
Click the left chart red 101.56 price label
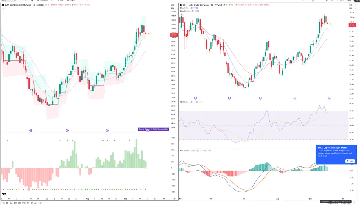pyautogui.click(x=173, y=35)
